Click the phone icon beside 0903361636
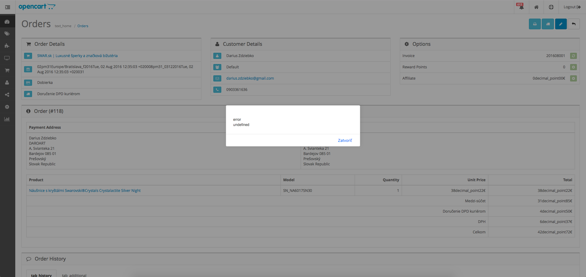The height and width of the screenshot is (277, 586). click(x=217, y=90)
